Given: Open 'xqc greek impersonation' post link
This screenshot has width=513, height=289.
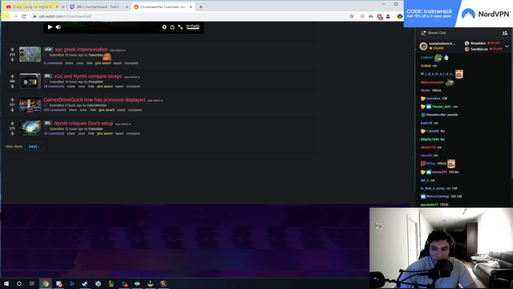Looking at the screenshot, I should 81,50.
